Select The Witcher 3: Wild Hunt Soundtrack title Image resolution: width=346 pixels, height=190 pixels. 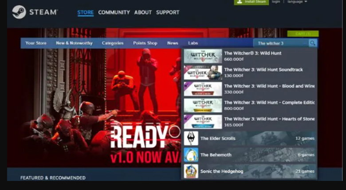click(263, 69)
